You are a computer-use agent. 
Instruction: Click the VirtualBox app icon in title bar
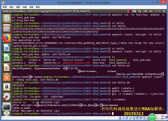point(3,2)
